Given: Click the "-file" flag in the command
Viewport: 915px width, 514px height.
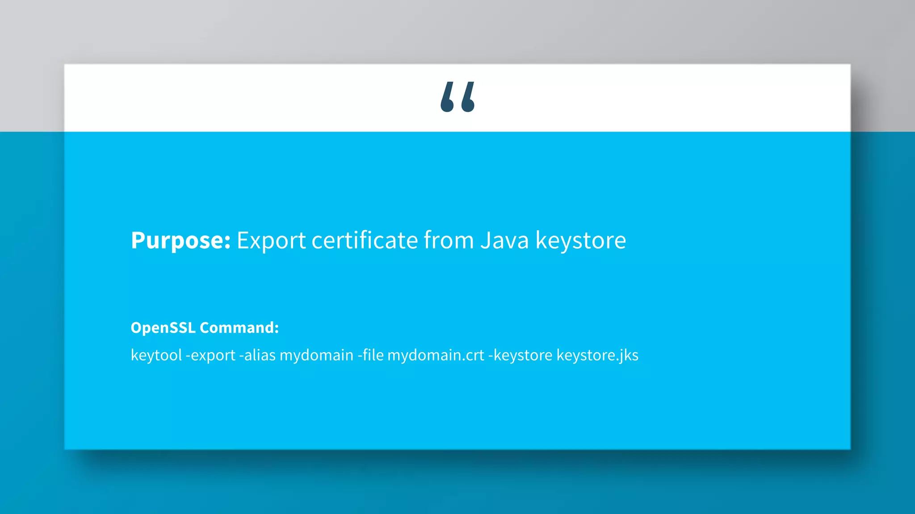Looking at the screenshot, I should point(370,355).
